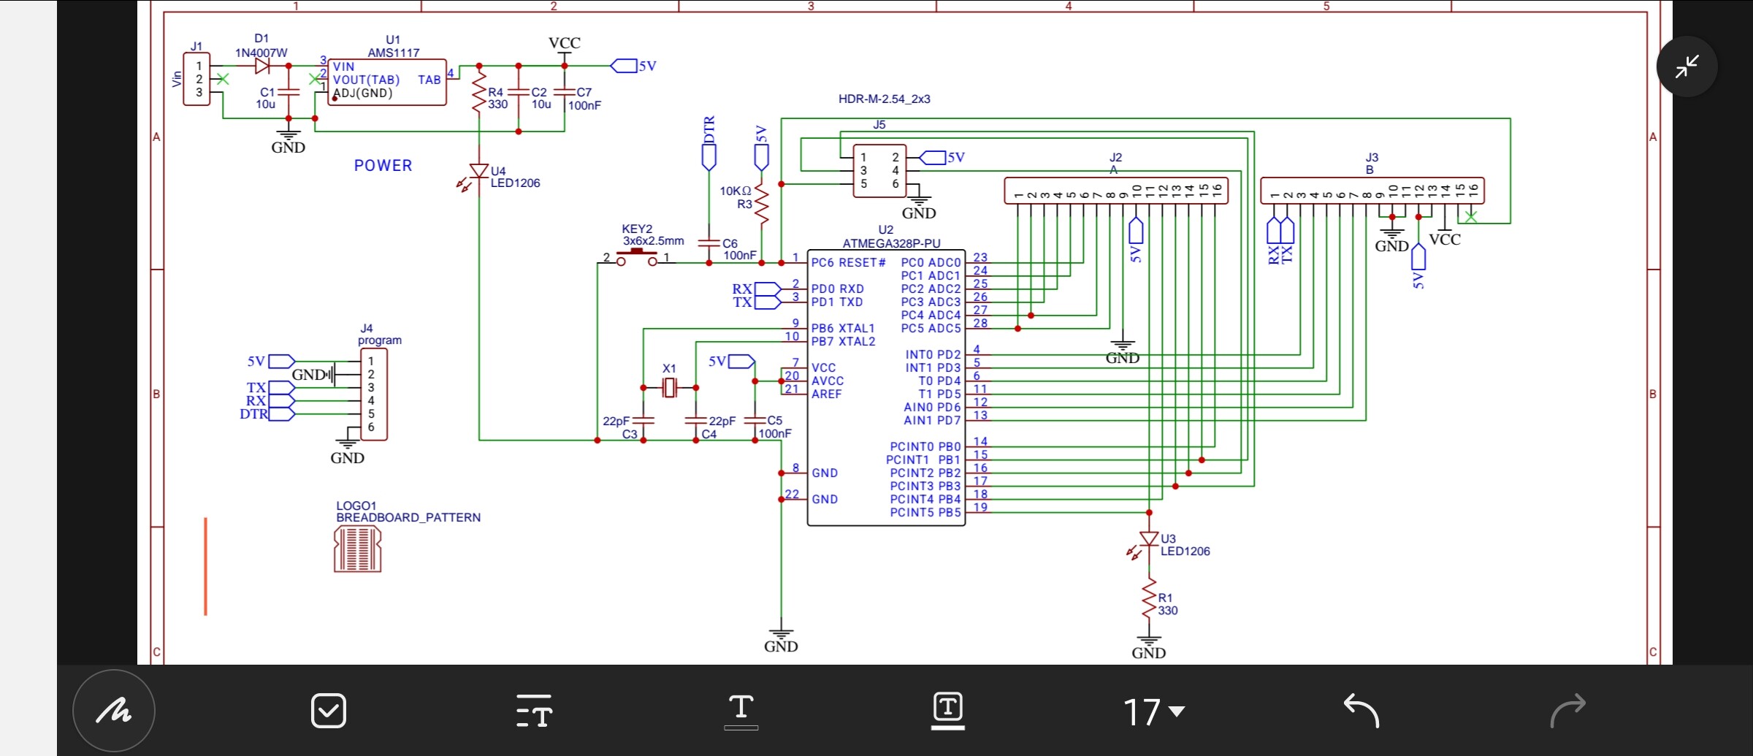Undo the last annotation
This screenshot has height=756, width=1753.
(x=1360, y=710)
